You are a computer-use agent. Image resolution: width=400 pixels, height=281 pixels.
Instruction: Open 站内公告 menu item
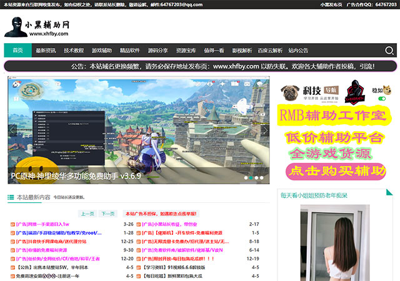298,51
